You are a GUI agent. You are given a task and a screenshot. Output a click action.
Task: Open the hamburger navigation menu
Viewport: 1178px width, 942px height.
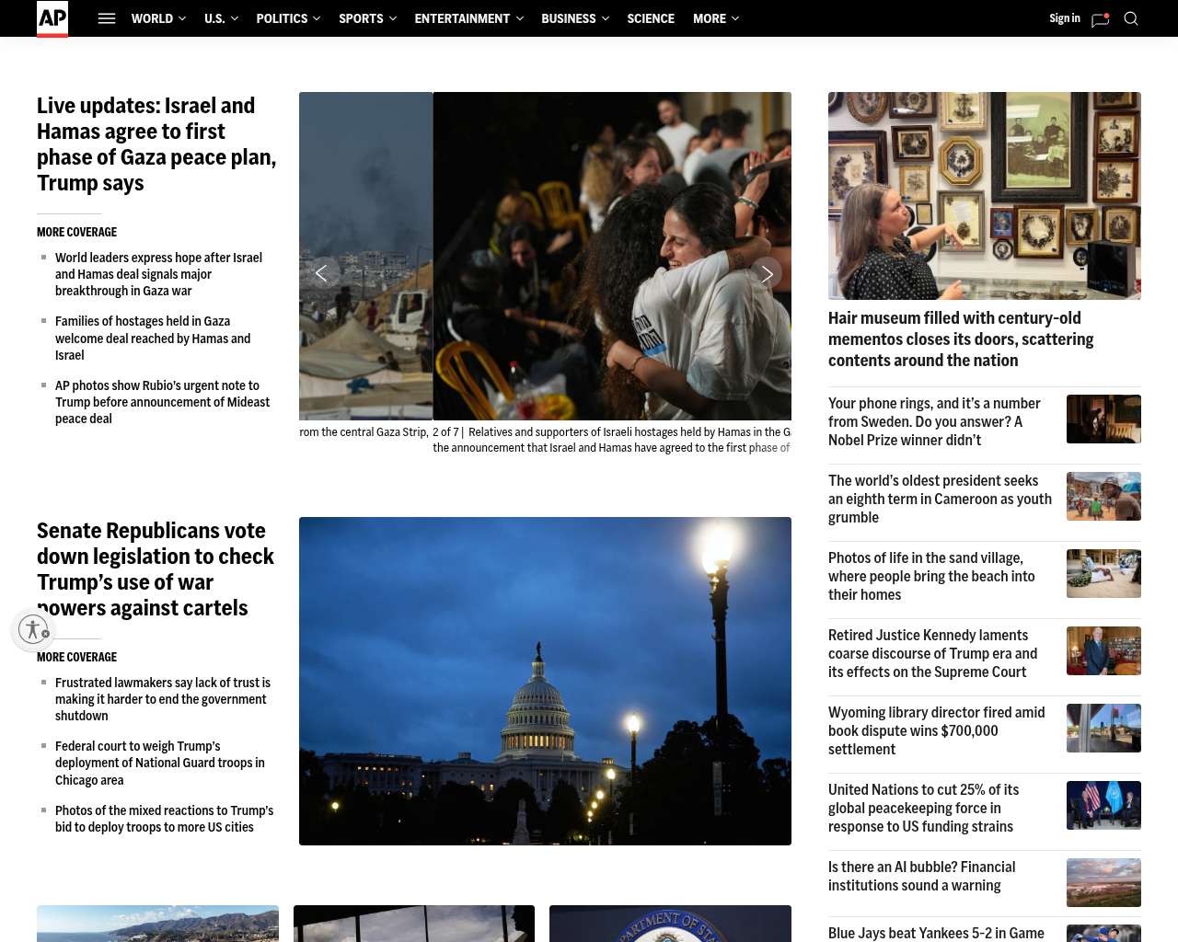107,18
